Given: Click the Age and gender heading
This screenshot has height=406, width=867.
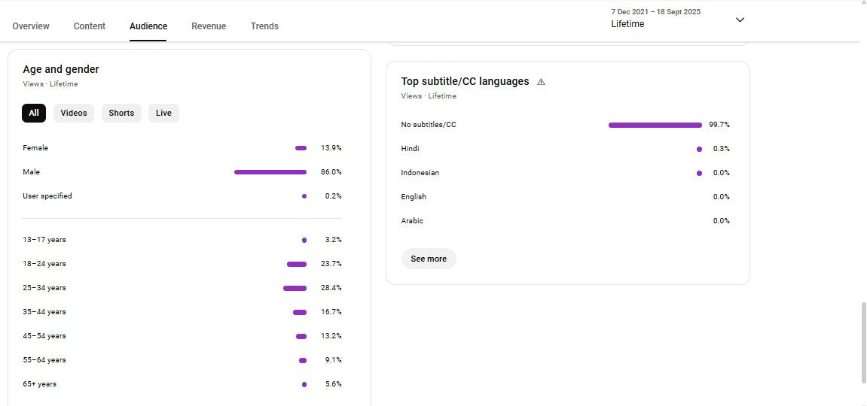Looking at the screenshot, I should tap(61, 69).
